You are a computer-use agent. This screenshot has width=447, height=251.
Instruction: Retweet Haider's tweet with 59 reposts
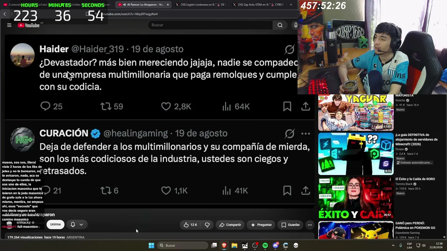(105, 106)
